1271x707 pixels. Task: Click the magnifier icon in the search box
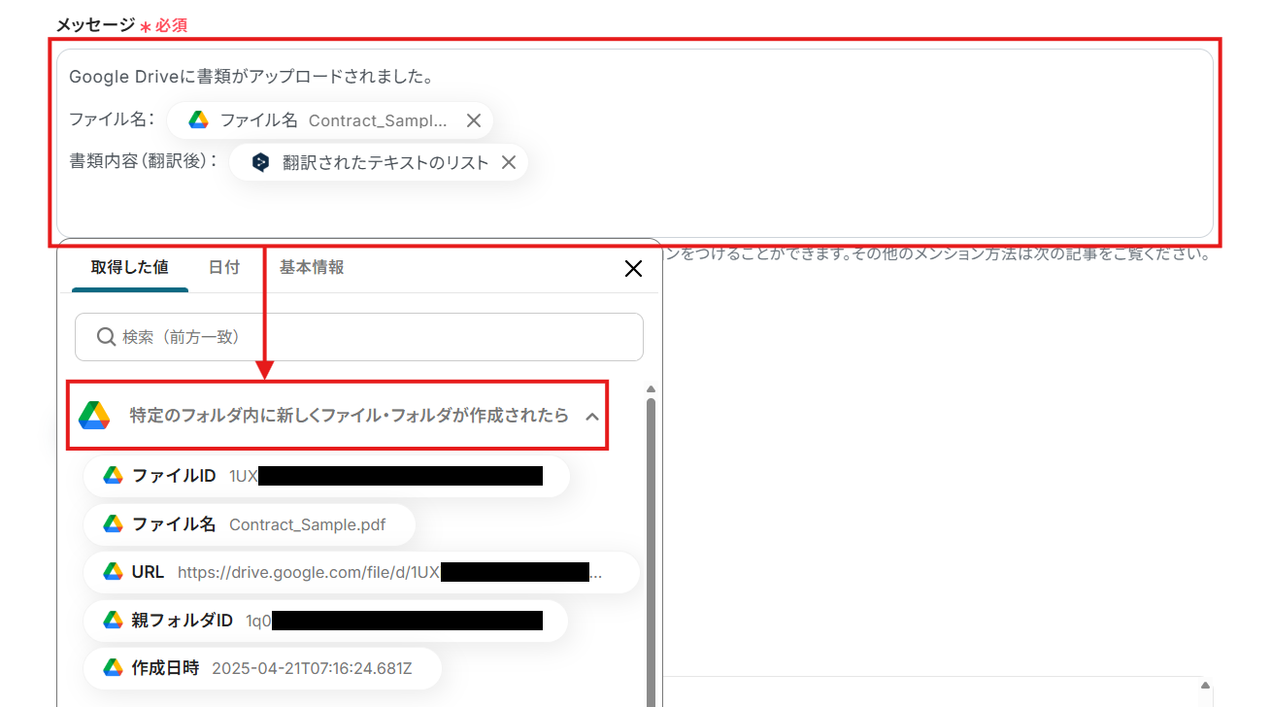pos(107,337)
